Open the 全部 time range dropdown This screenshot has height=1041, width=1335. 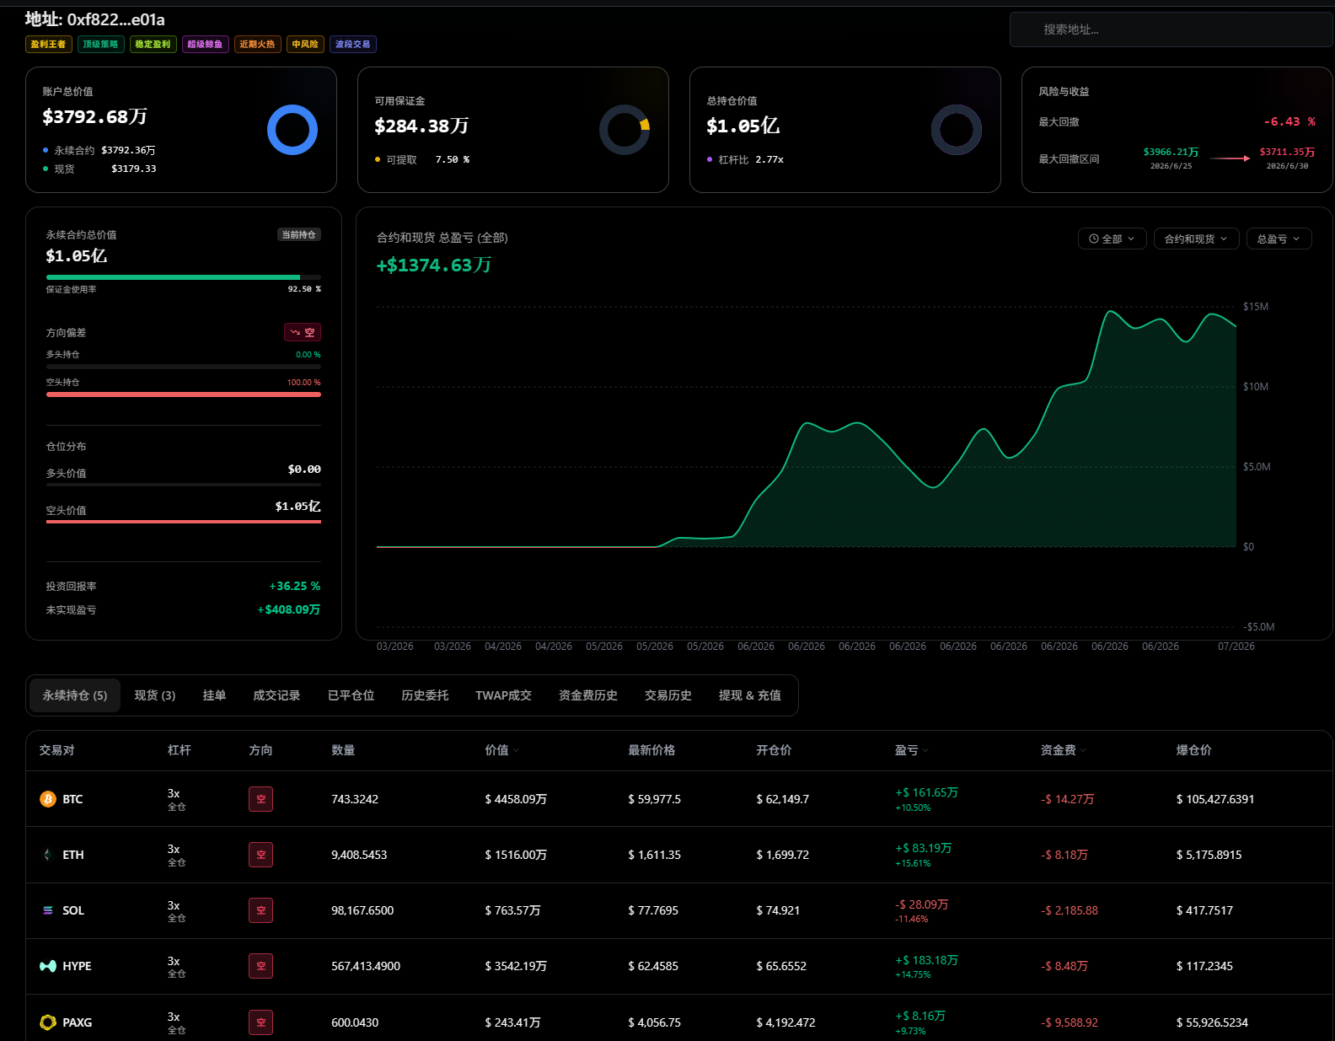point(1112,239)
